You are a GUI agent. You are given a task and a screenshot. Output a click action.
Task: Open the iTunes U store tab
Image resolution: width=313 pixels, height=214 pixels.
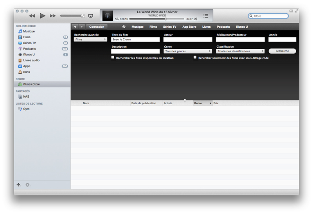click(x=242, y=27)
